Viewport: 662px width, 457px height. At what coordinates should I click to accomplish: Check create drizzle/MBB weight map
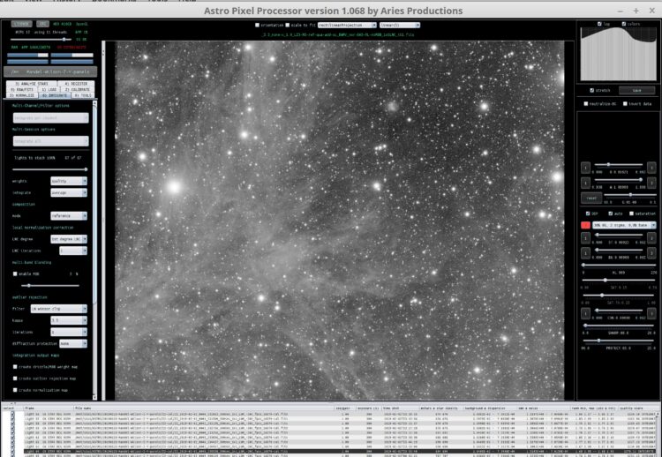(15, 367)
